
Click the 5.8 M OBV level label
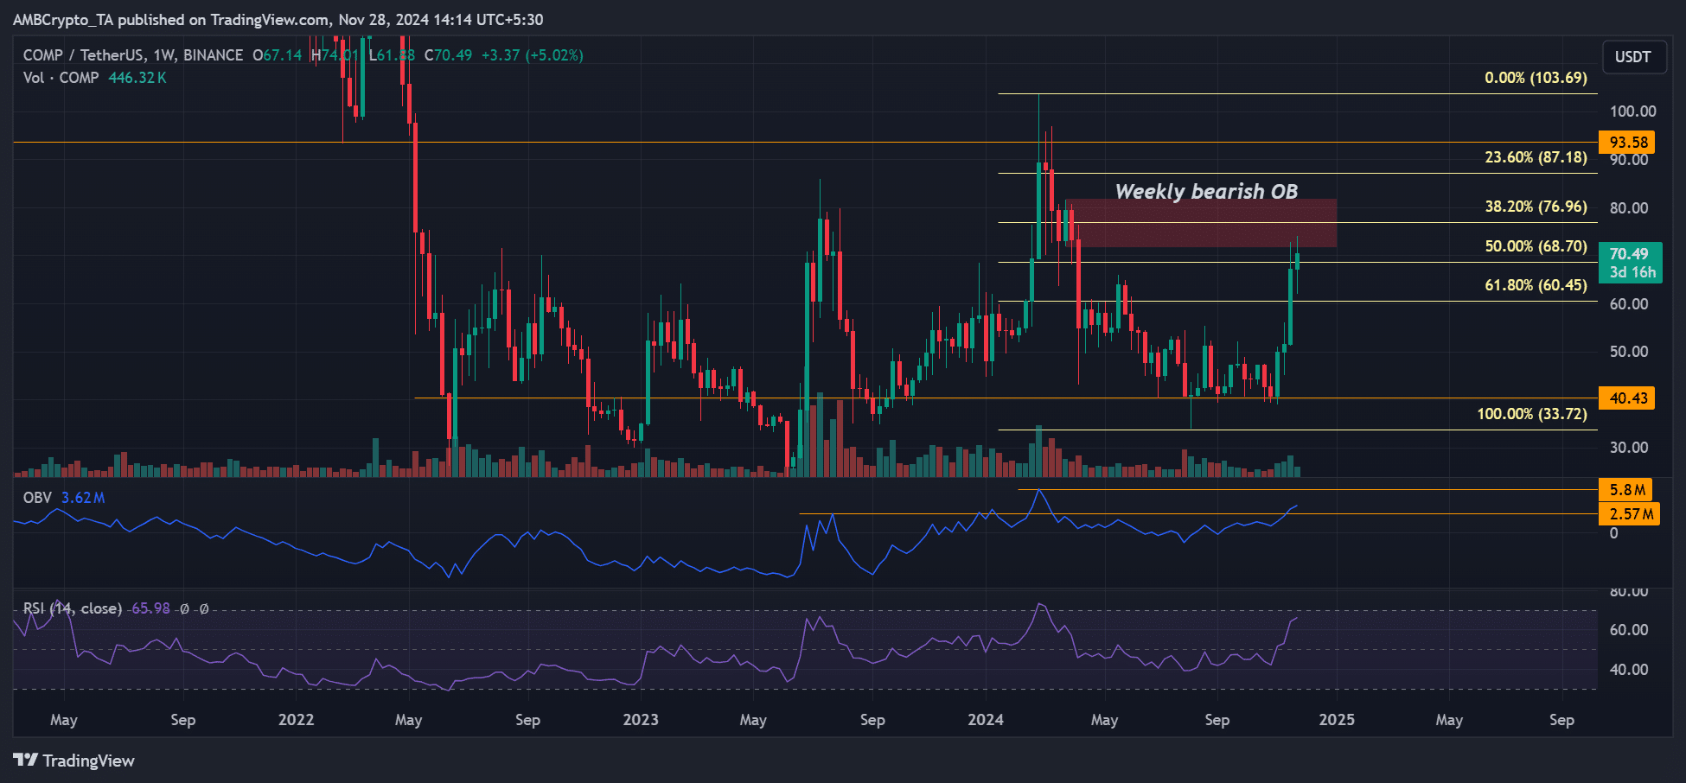[1625, 490]
